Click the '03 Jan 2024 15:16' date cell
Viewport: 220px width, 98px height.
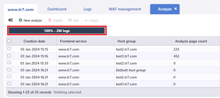click(34, 56)
